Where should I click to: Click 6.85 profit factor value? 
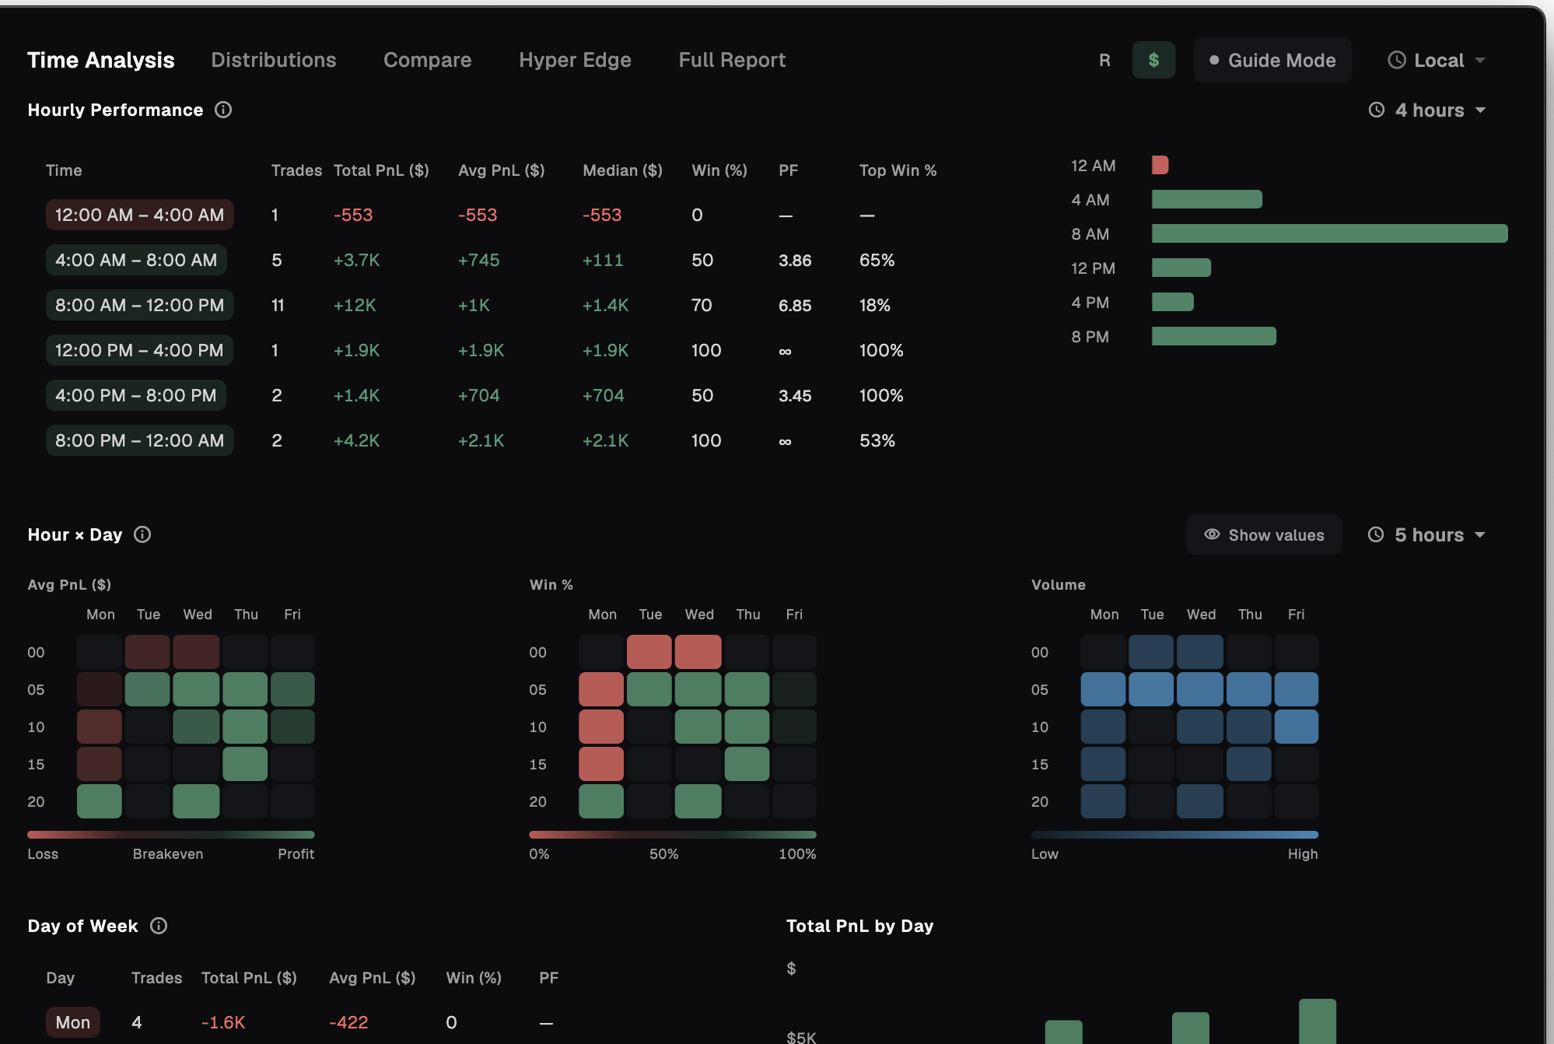(795, 305)
